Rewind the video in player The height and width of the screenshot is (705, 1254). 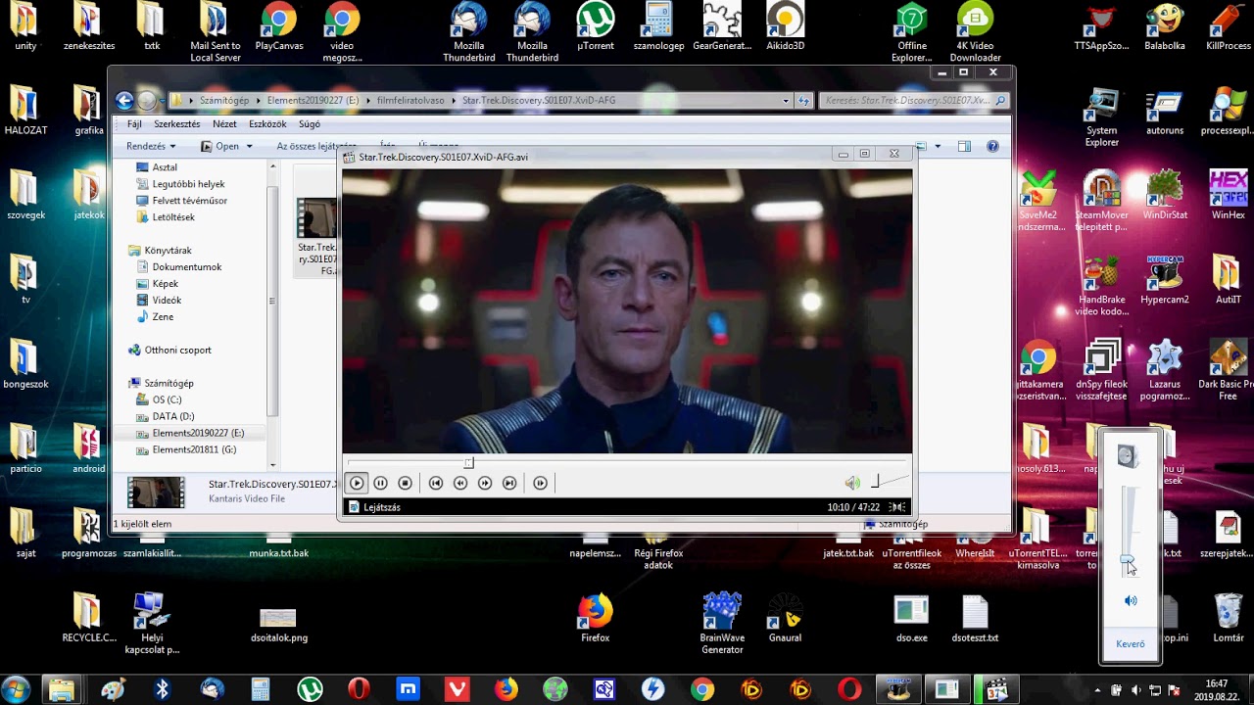click(x=460, y=483)
